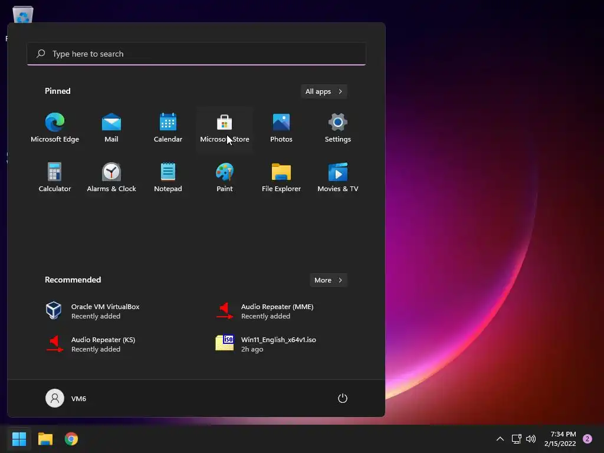Launch the Mail app
This screenshot has height=453, width=604.
pos(111,129)
